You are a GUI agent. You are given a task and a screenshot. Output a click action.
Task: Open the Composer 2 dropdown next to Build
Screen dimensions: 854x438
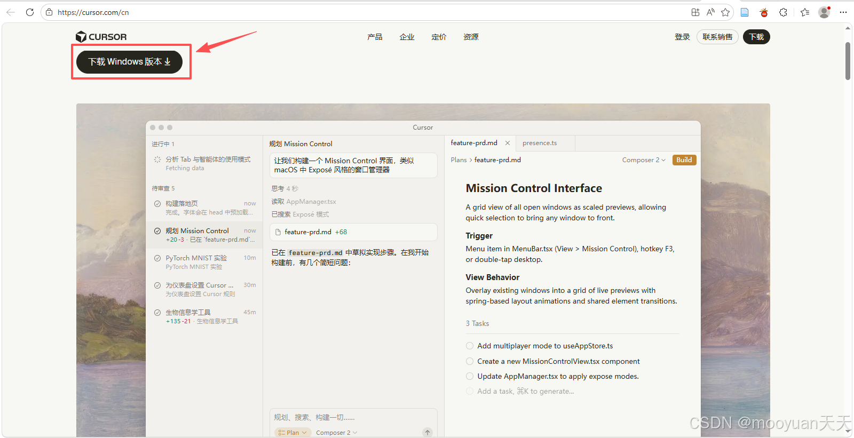(644, 160)
